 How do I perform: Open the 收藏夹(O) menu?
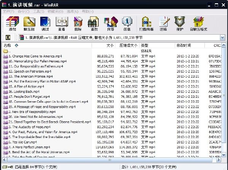tap(55, 11)
